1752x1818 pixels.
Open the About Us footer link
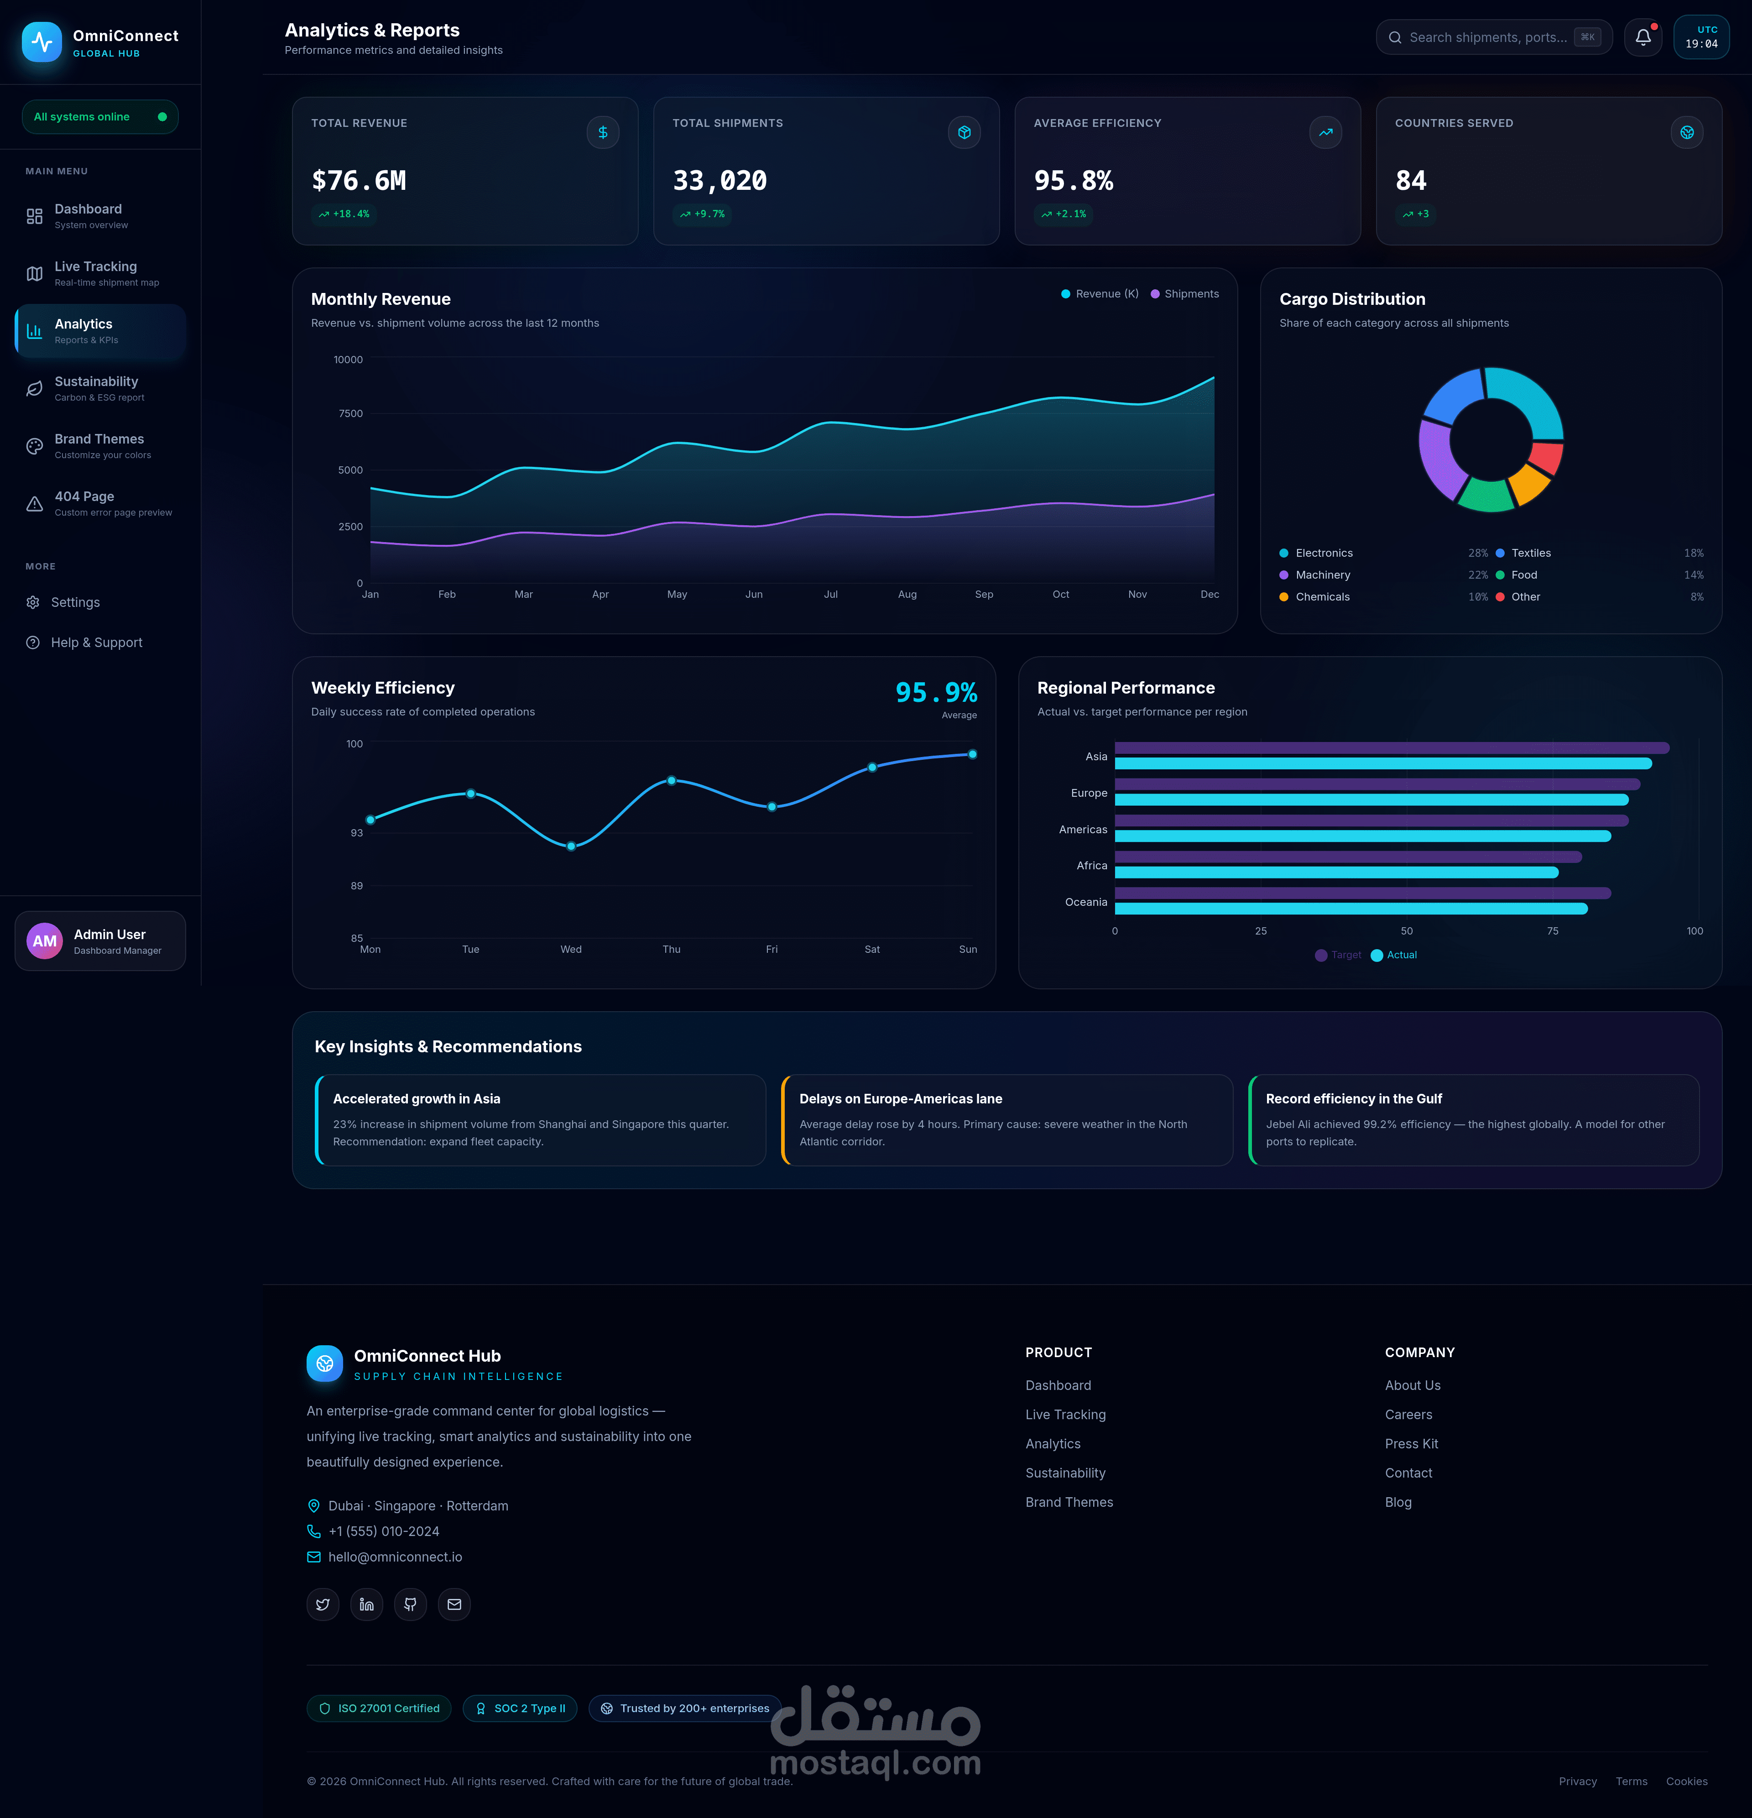[x=1413, y=1386]
